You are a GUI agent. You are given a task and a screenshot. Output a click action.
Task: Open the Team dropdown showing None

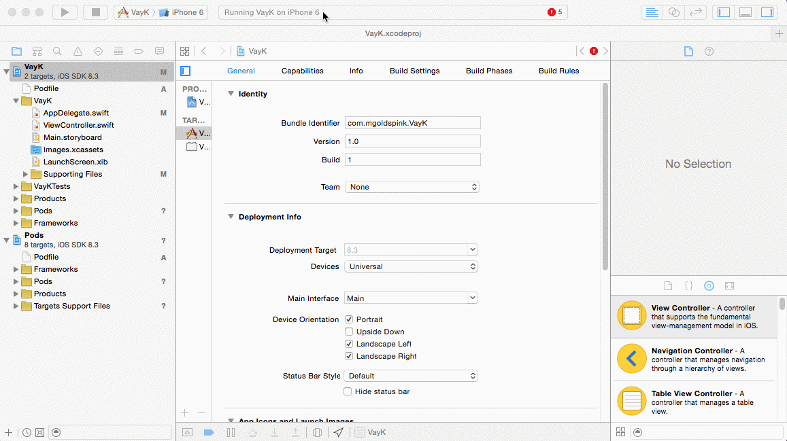[x=412, y=187]
